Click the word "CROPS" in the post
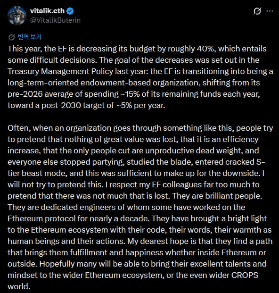 [x=245, y=275]
